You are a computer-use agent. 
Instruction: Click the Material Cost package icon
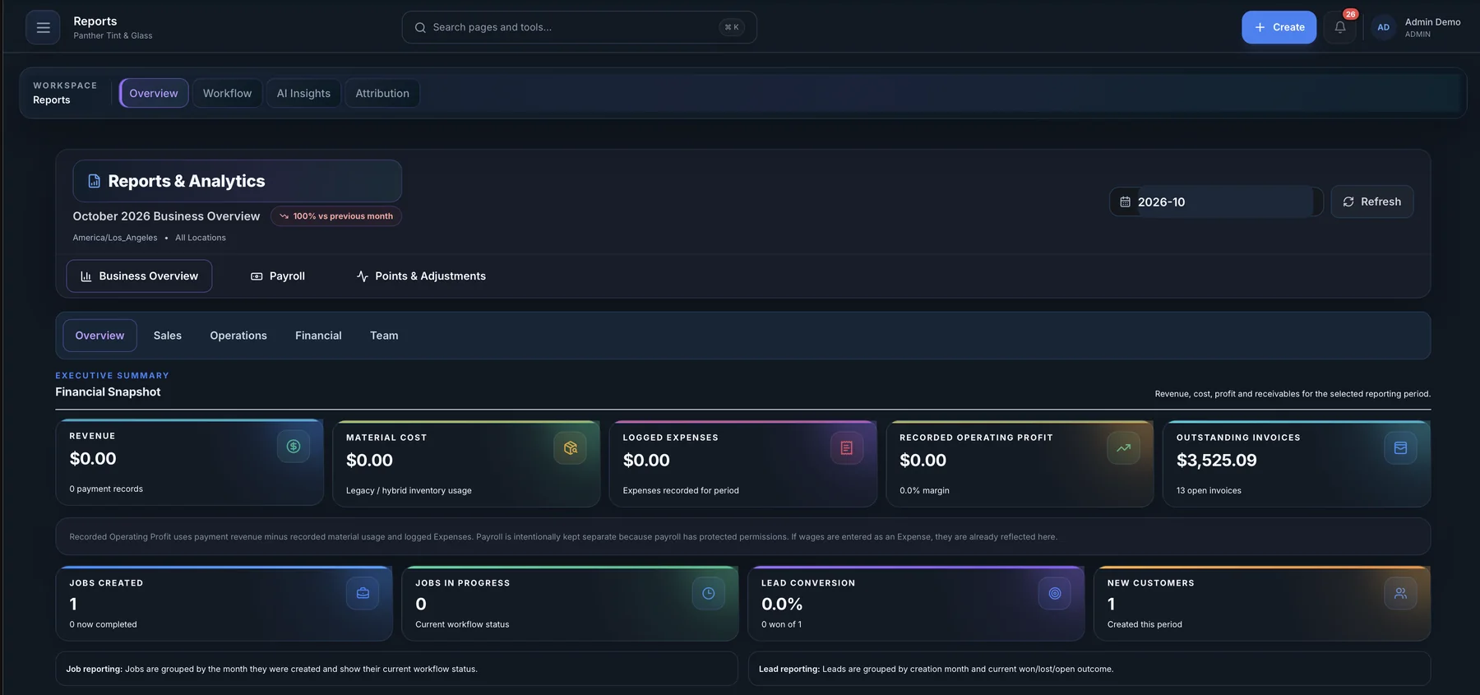pyautogui.click(x=571, y=448)
